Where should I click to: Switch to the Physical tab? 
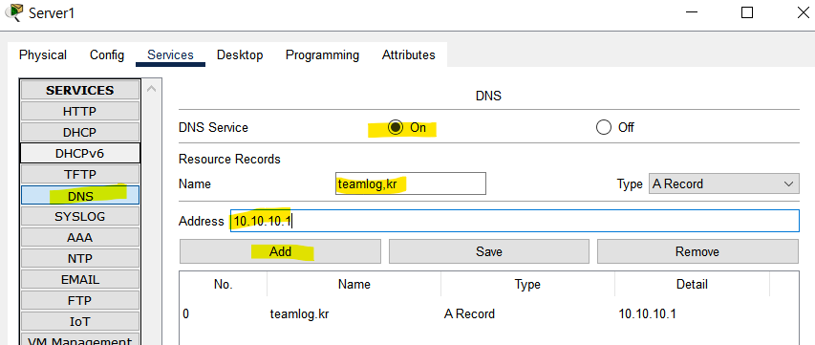tap(43, 55)
